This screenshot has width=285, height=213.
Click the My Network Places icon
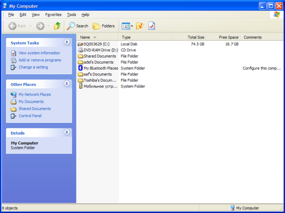[13, 94]
